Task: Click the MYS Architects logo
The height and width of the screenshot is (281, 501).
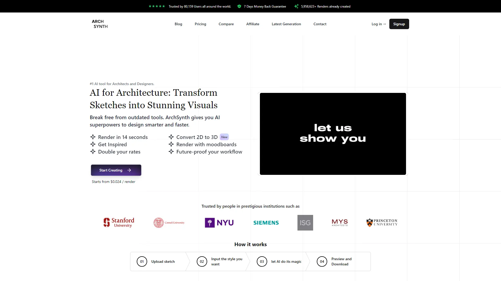Action: point(339,222)
